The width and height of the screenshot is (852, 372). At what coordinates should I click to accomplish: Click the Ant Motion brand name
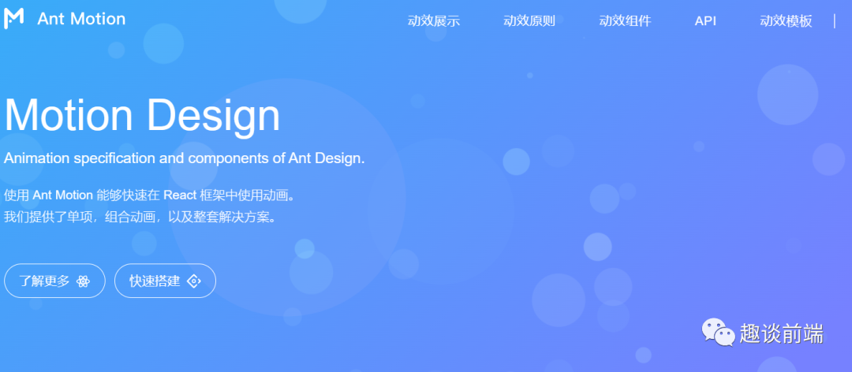click(81, 19)
